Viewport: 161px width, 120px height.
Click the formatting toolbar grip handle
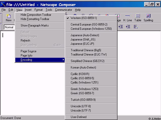1,27
